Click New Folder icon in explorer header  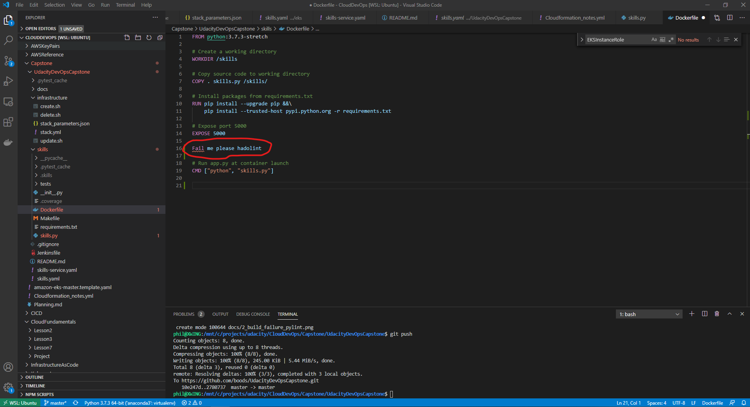(x=138, y=38)
